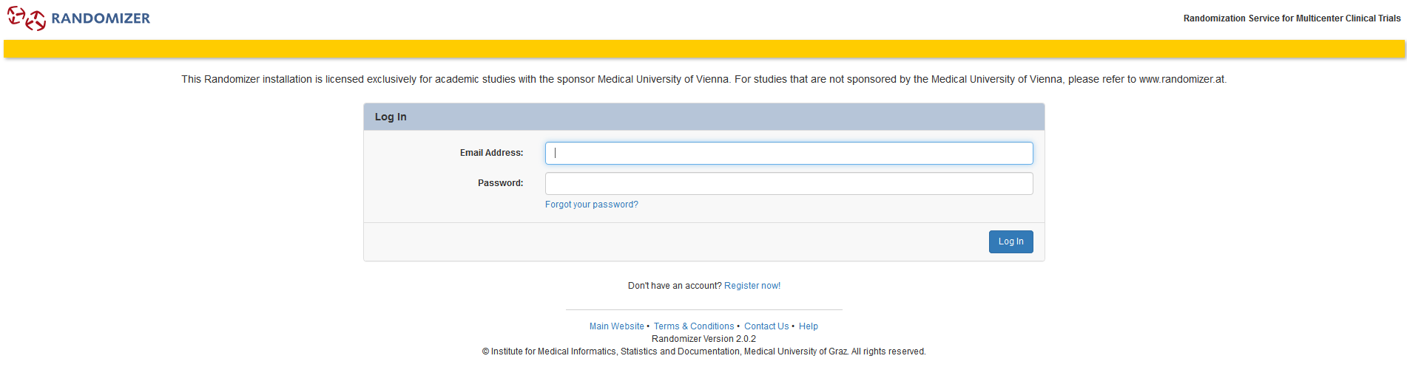Go to the Help page link

click(808, 326)
